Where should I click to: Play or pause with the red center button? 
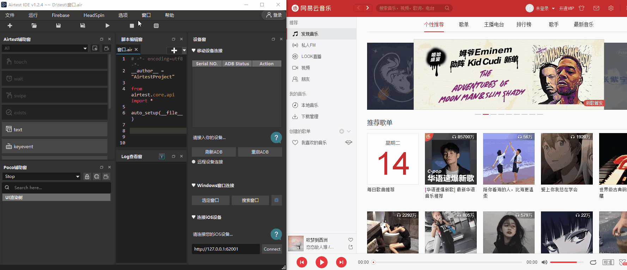point(321,262)
